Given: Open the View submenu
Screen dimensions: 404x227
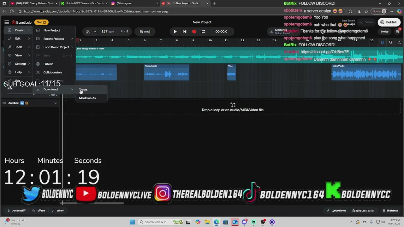Looking at the screenshot, I should [x=18, y=55].
